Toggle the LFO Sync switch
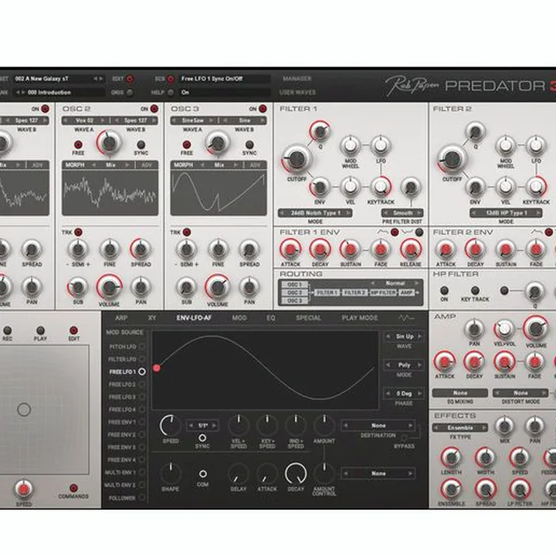 coord(202,438)
